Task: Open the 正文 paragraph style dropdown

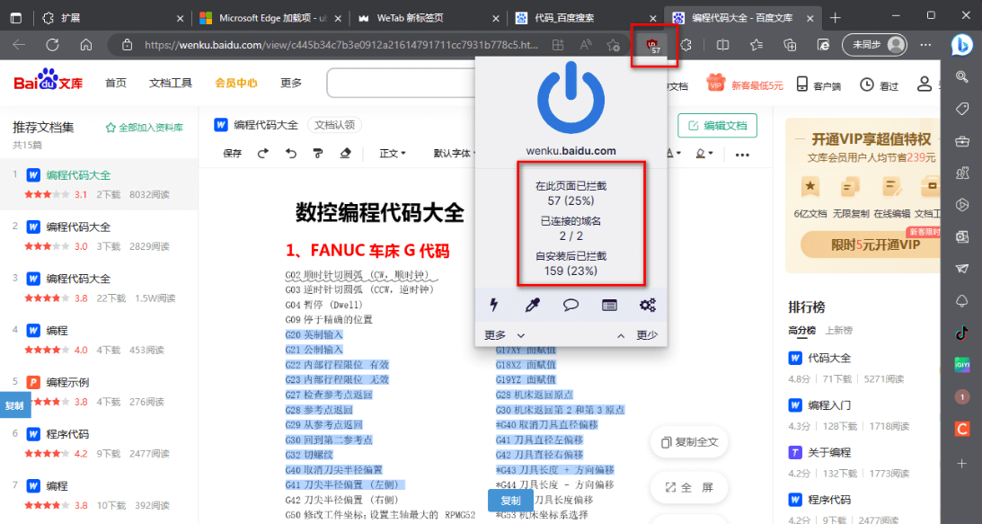Action: (393, 154)
